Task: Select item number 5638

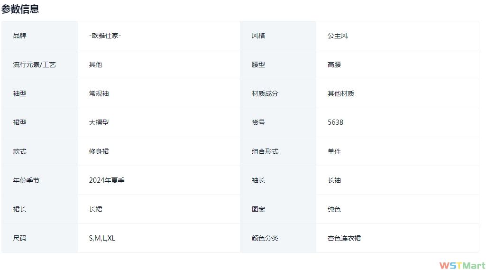Action: click(335, 122)
